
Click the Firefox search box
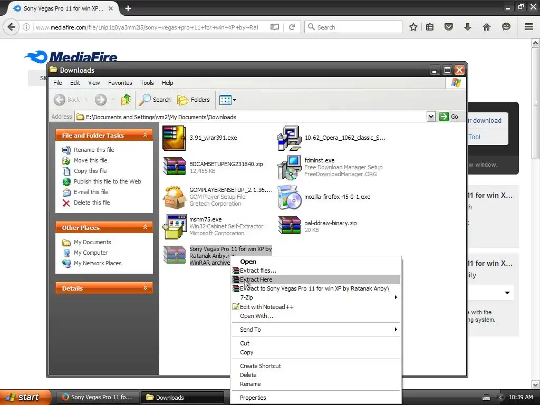point(353,27)
